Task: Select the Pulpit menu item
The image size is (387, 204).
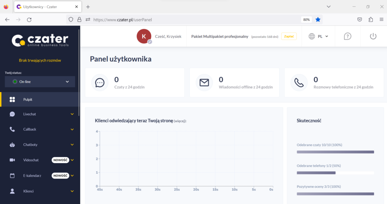Action: click(x=40, y=99)
